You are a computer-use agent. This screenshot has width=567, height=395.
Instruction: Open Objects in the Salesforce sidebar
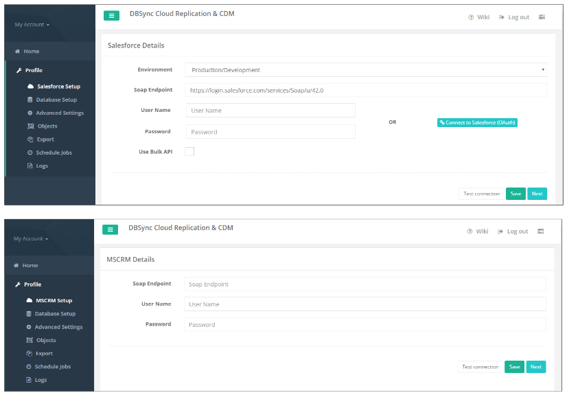pos(47,126)
